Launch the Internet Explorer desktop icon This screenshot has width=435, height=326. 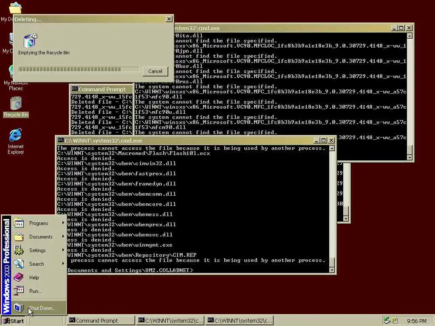(x=16, y=141)
